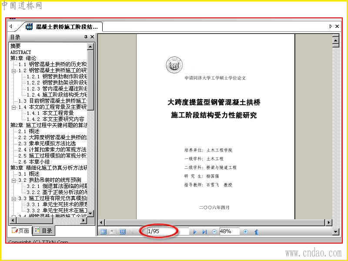Collapse section 3.2 tree node
The width and height of the screenshot is (348, 261).
(x=13, y=181)
